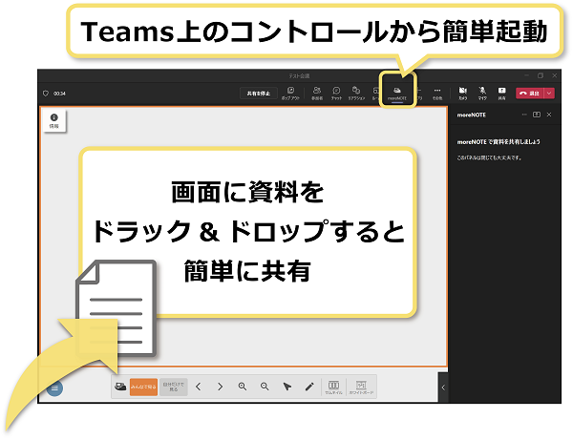The image size is (573, 440).
Task: Click text このパネルは閉じても大丈夫です。
Action: tap(490, 157)
